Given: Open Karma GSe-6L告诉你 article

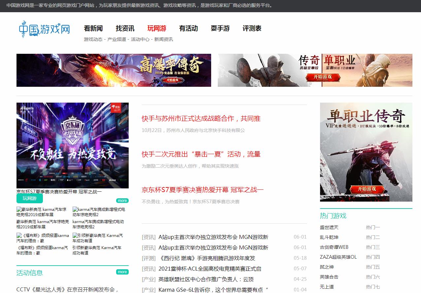Looking at the screenshot, I should (x=213, y=290).
